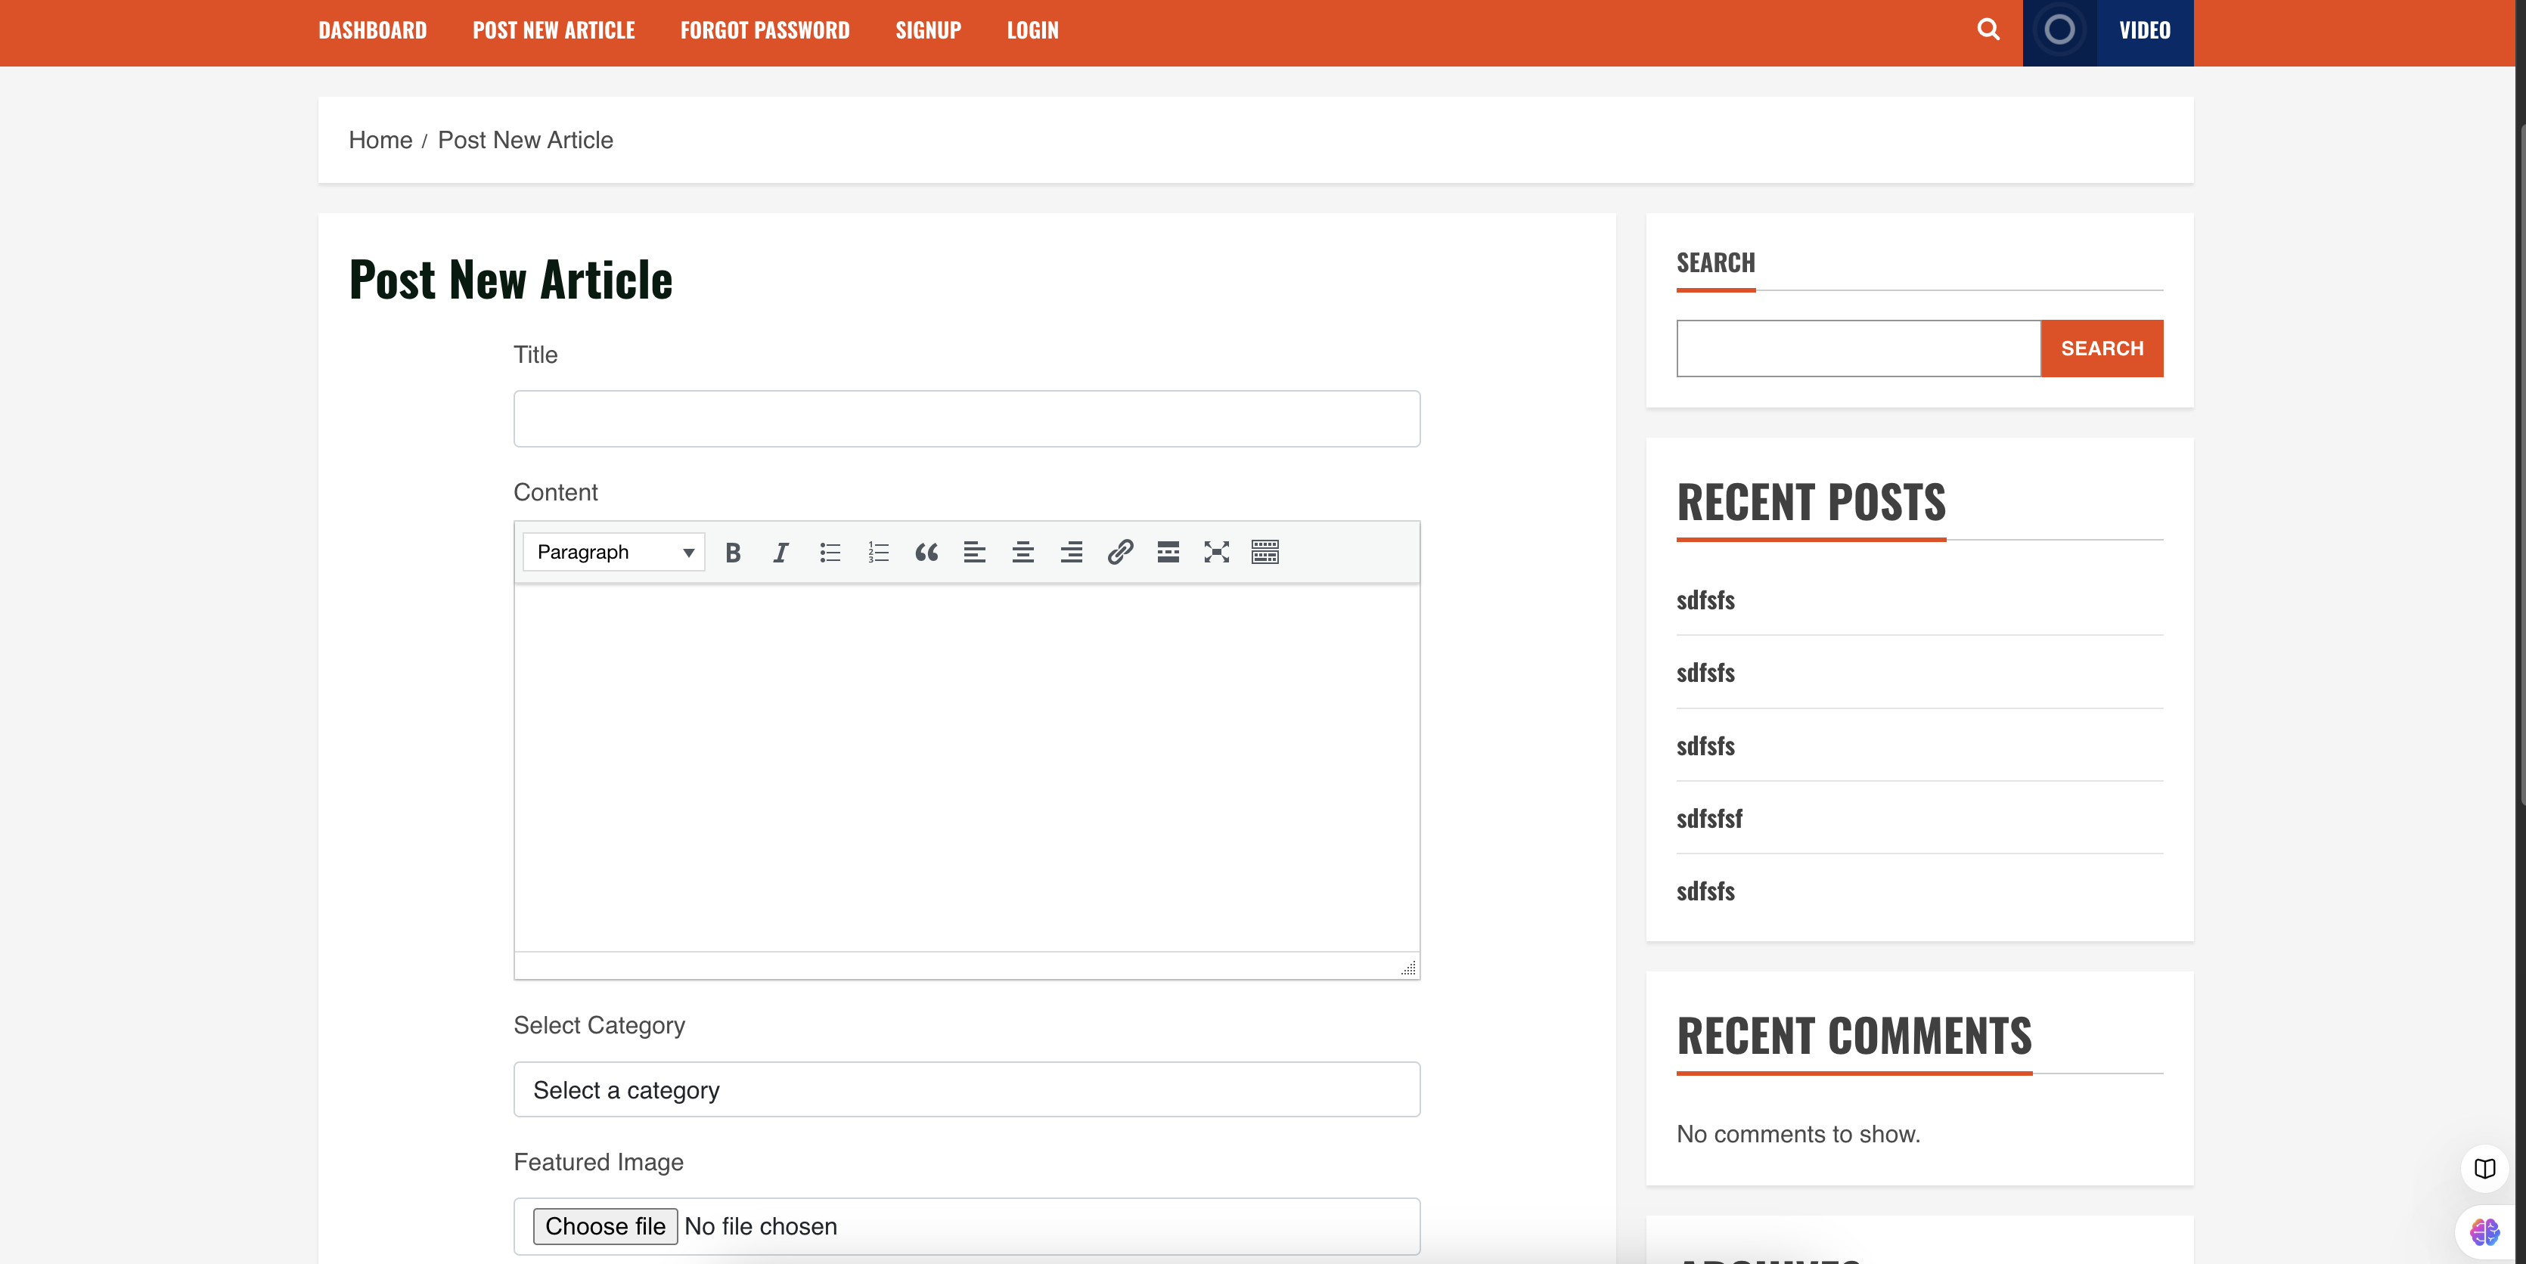Align text to the left

pos(974,553)
